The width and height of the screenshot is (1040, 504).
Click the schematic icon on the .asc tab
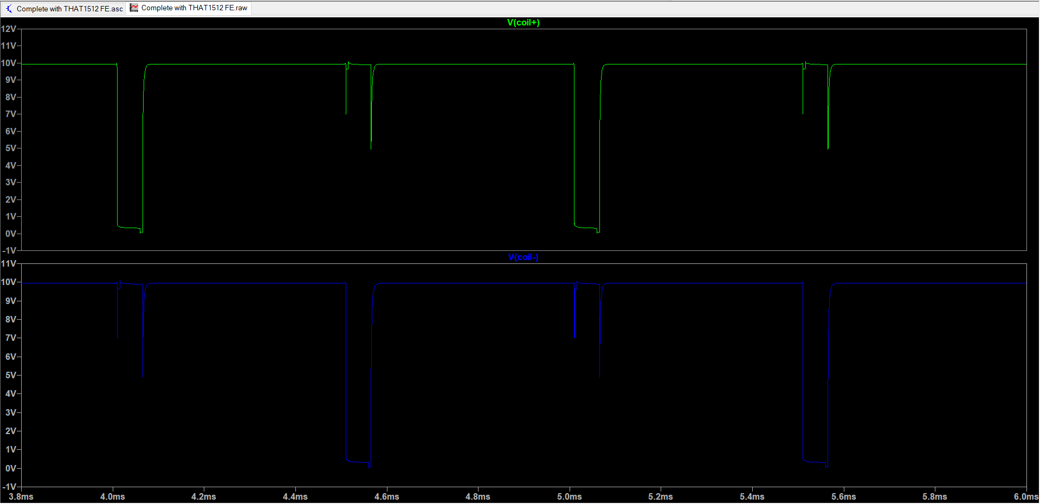[x=9, y=9]
